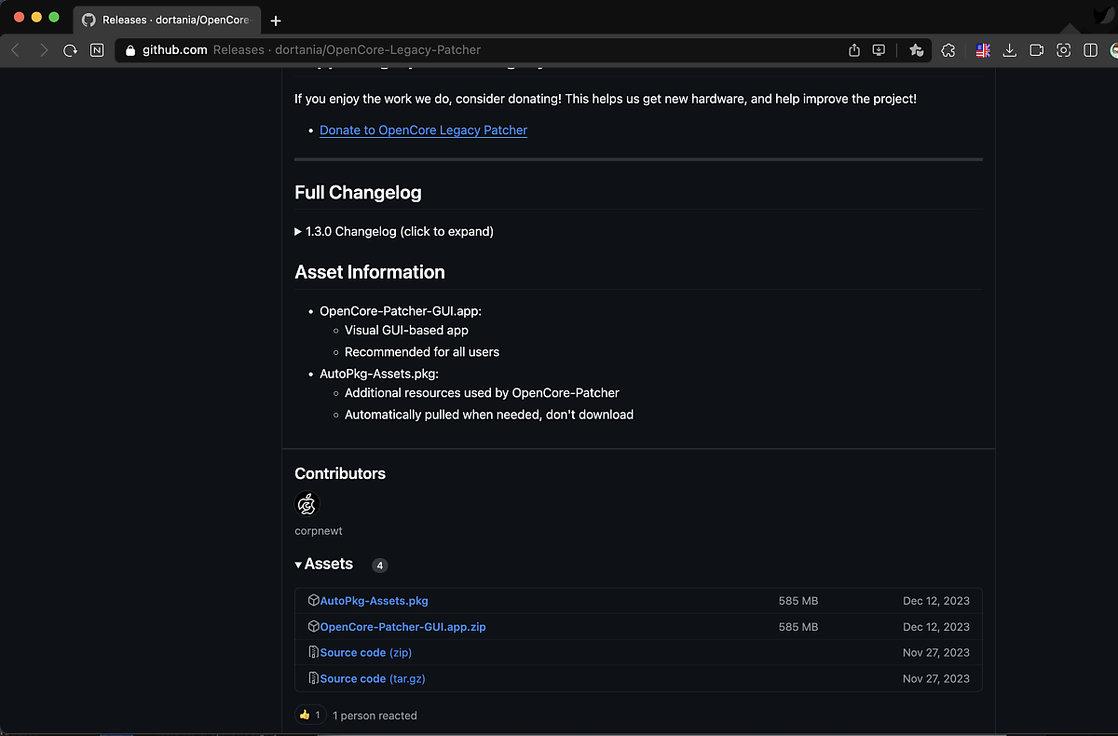Click the Asset Information heading
1118x736 pixels.
point(370,272)
